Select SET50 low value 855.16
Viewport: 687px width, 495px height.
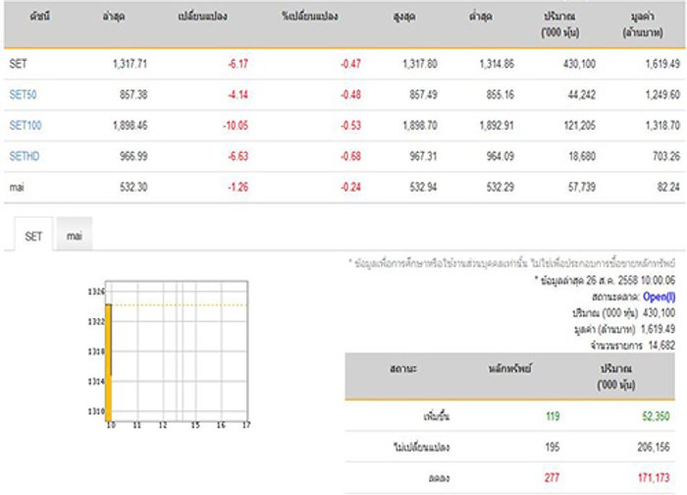pos(500,94)
